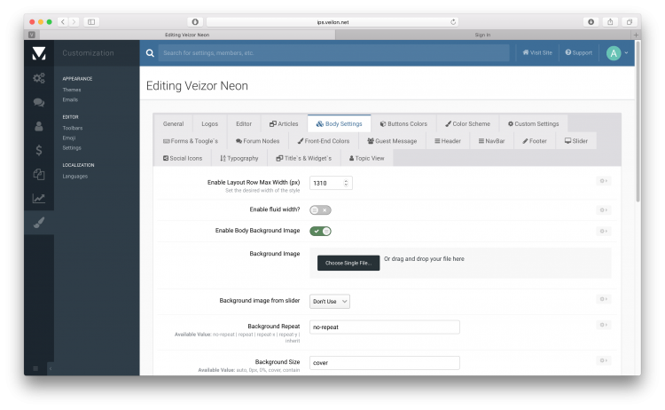This screenshot has width=665, height=410.
Task: Click the search magnifier icon
Action: coord(150,53)
